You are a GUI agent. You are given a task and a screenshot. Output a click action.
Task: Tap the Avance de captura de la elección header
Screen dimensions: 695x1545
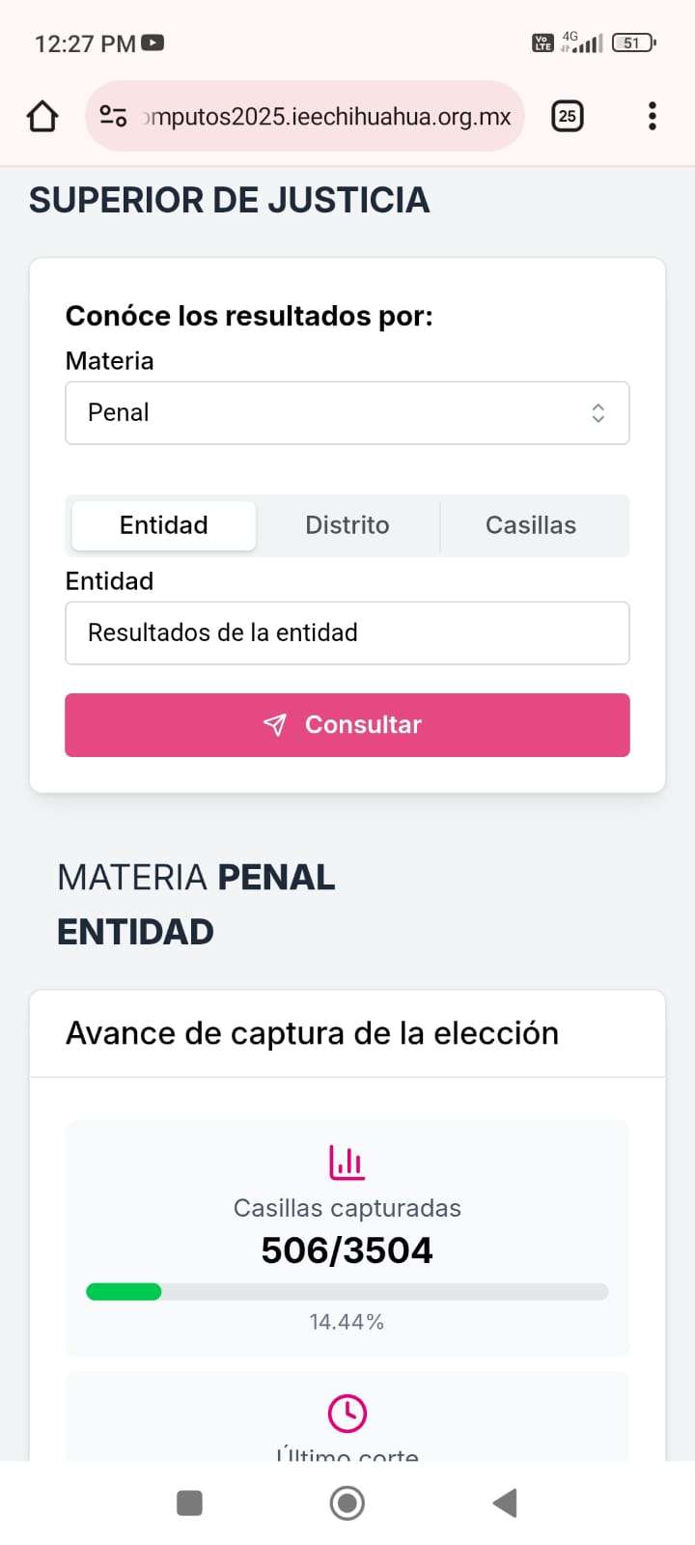click(313, 1033)
